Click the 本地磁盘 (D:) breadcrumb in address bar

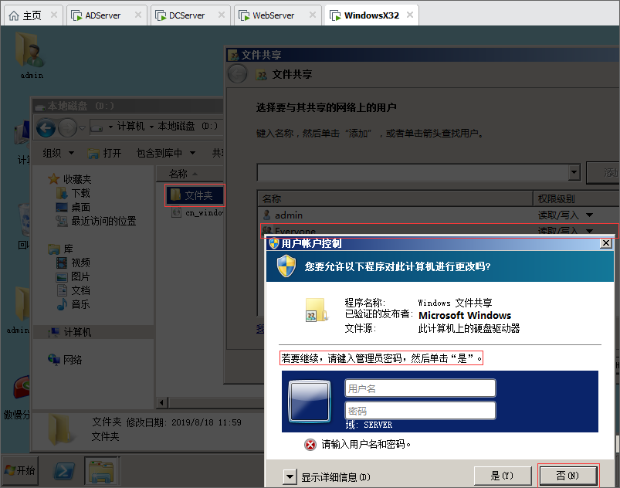click(188, 126)
